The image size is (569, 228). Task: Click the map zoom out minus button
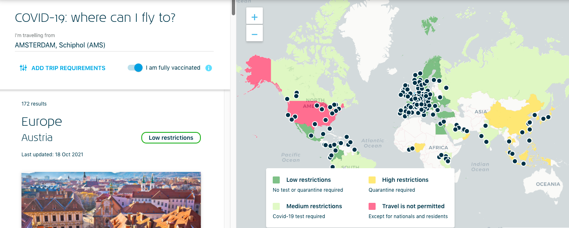(255, 34)
